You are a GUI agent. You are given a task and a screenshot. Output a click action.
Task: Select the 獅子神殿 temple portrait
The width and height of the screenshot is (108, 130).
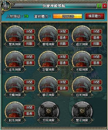pos(48,85)
